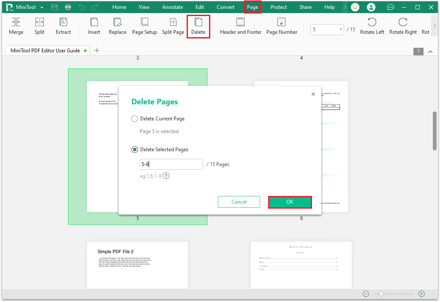
Task: Switch to the Annotate tab
Action: click(173, 7)
